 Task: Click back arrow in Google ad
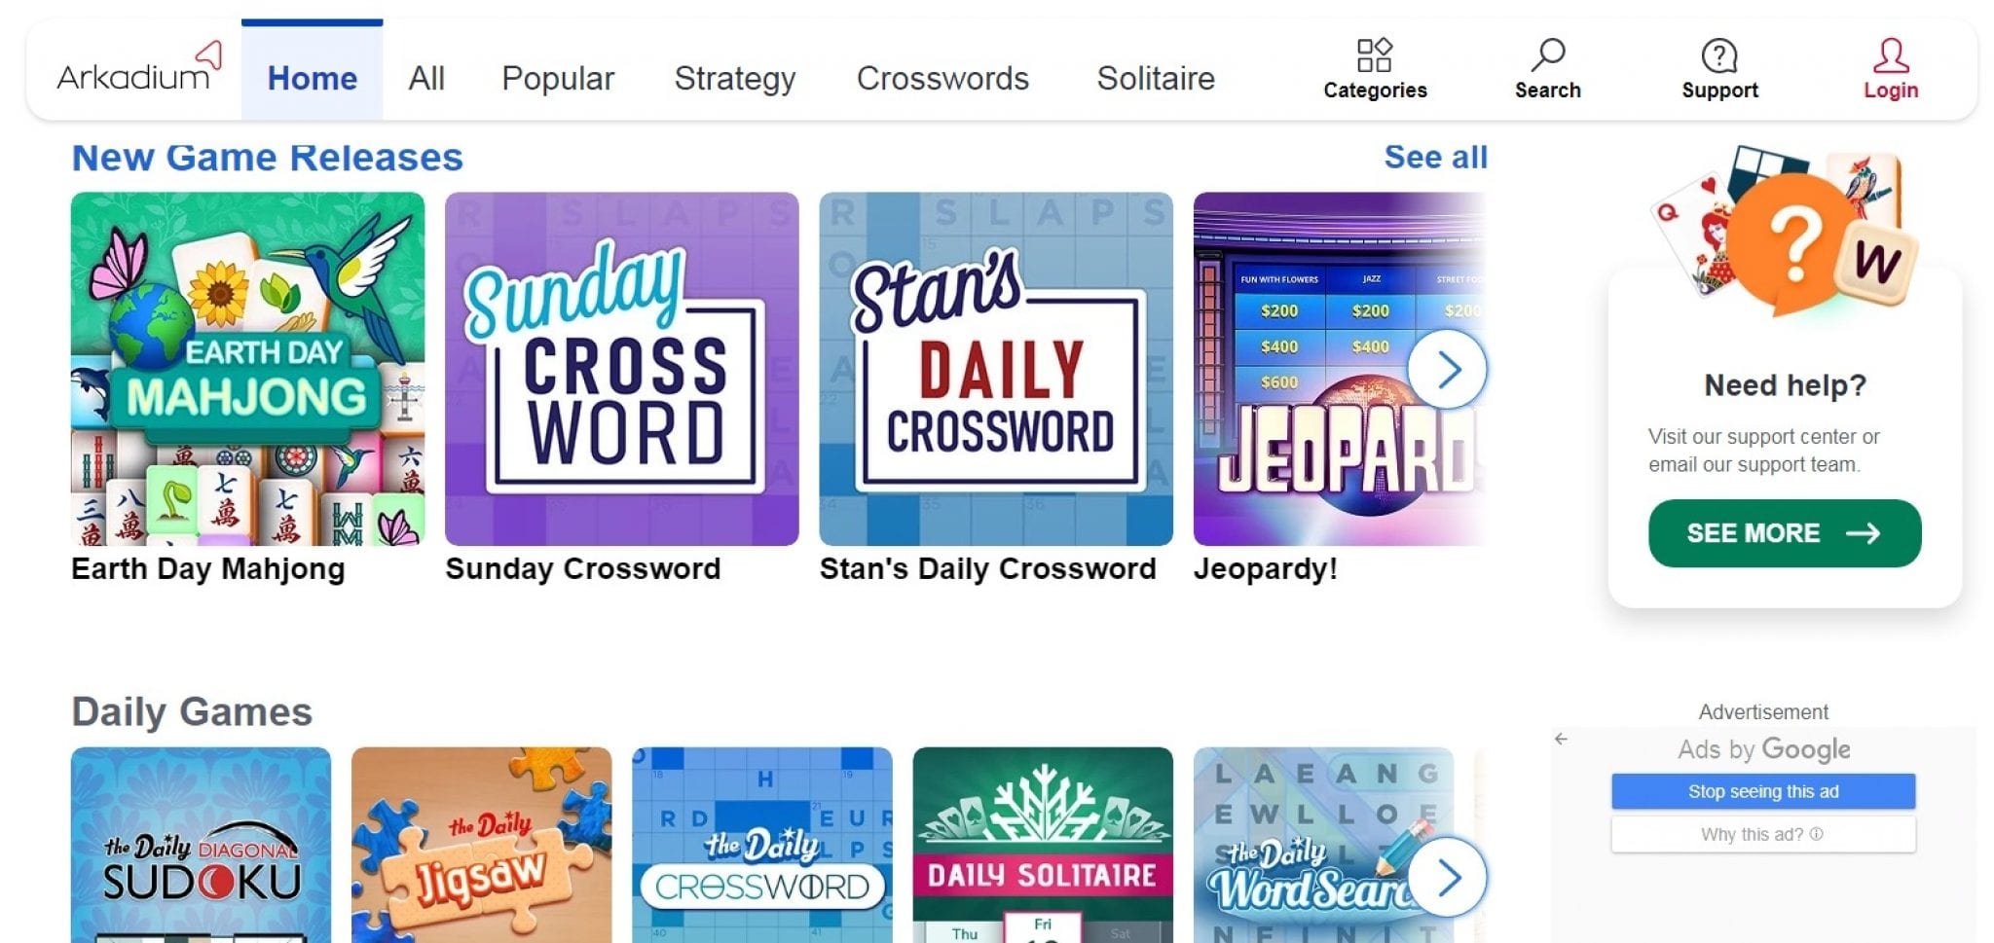point(1561,739)
